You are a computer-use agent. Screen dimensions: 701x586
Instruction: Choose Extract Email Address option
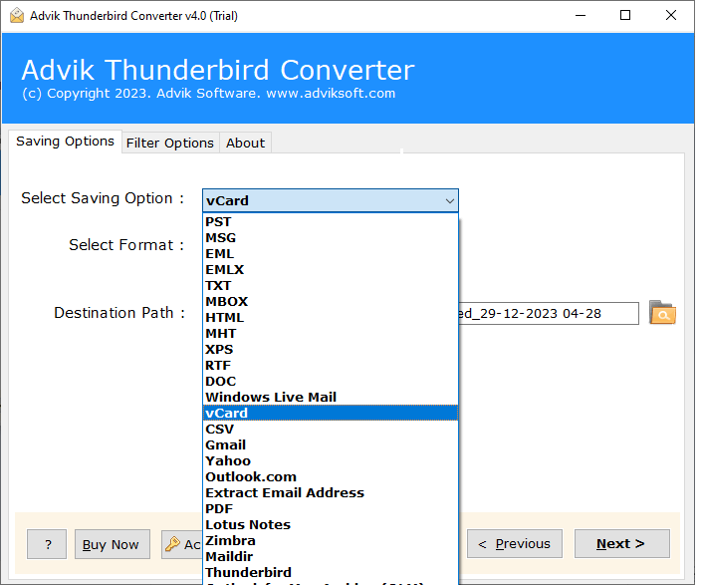pos(331,493)
